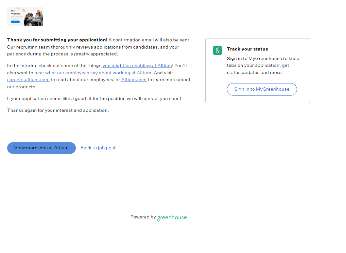The width and height of the screenshot is (346, 253).
Task: Click the bold "Thank you for submitting" text
Action: click(x=57, y=40)
